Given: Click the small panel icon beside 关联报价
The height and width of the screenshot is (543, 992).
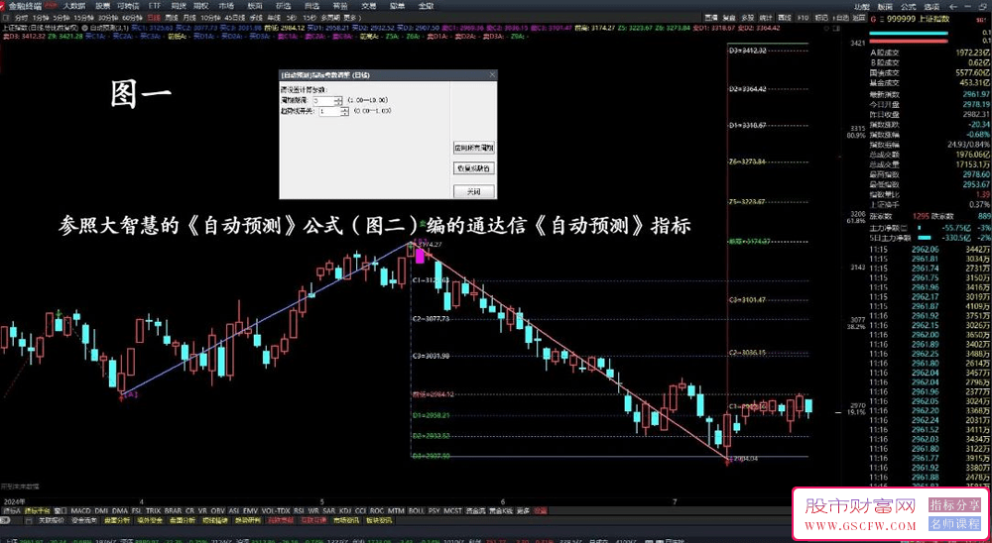Looking at the screenshot, I should 29,521.
